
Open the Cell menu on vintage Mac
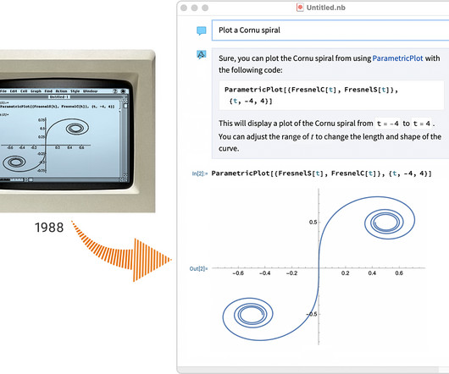[24, 91]
